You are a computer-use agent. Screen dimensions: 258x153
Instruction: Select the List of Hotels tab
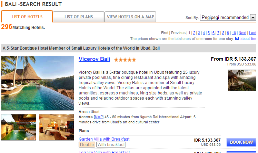[x=27, y=17]
